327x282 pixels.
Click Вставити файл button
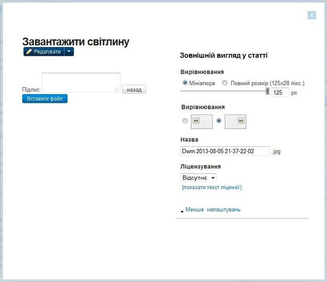click(45, 99)
